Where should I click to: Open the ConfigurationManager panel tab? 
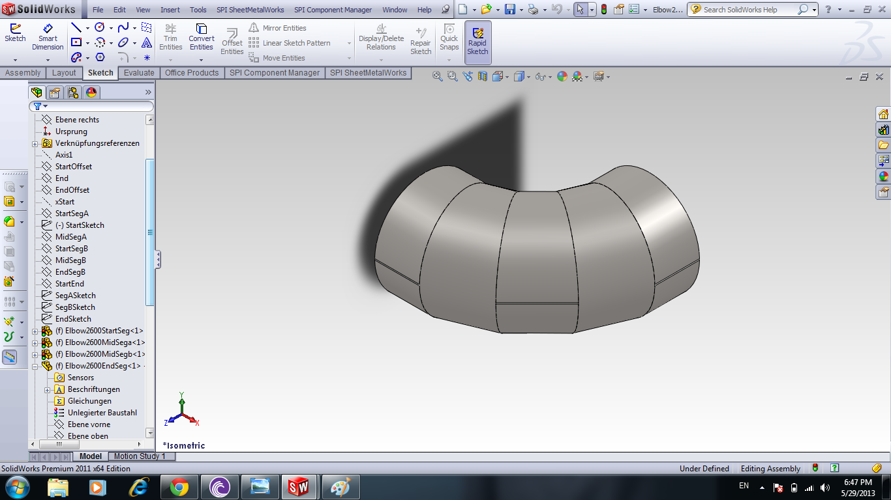pyautogui.click(x=73, y=92)
